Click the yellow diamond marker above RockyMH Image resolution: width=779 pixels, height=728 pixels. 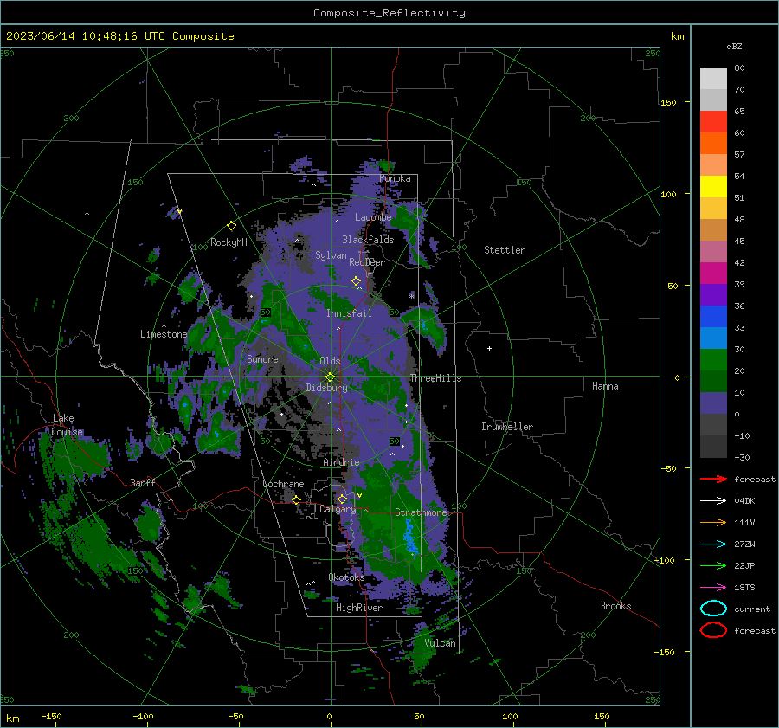tap(231, 226)
